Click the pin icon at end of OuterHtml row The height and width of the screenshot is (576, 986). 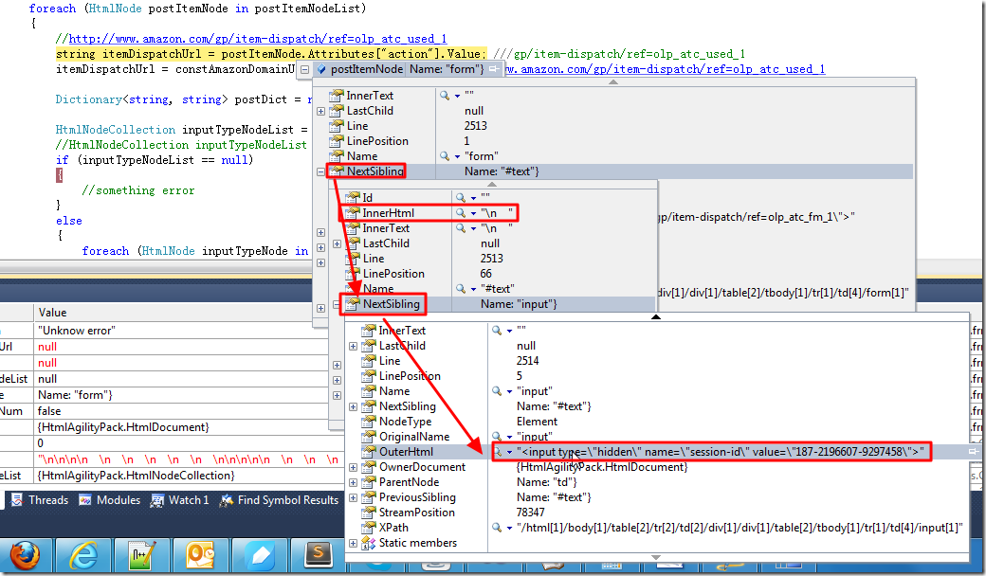973,452
